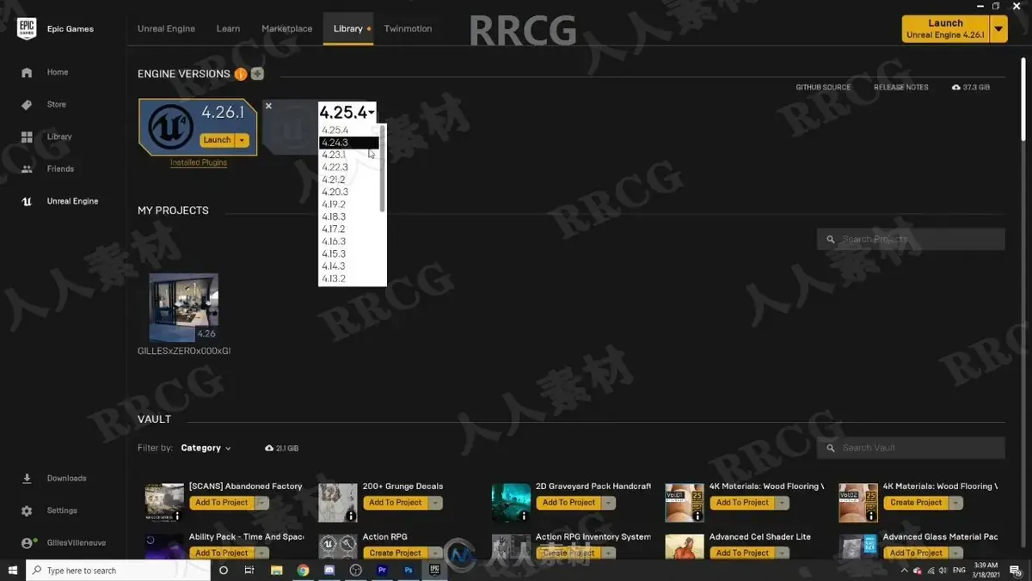The width and height of the screenshot is (1032, 581).
Task: Expand the top-right Launch button dropdown arrow
Action: click(x=998, y=28)
